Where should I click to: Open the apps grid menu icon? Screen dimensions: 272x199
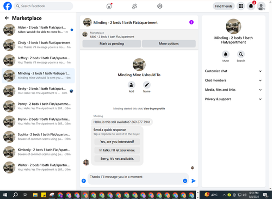point(240,6)
